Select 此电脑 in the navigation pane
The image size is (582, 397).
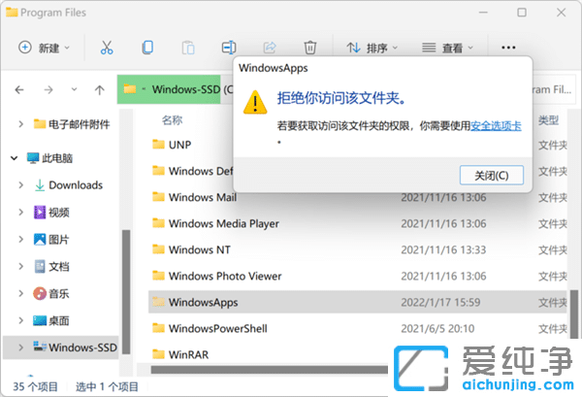(49, 158)
